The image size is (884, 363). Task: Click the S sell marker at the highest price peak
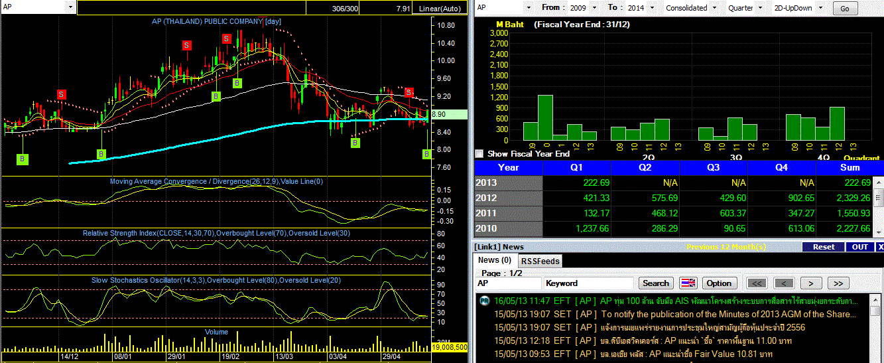point(227,38)
